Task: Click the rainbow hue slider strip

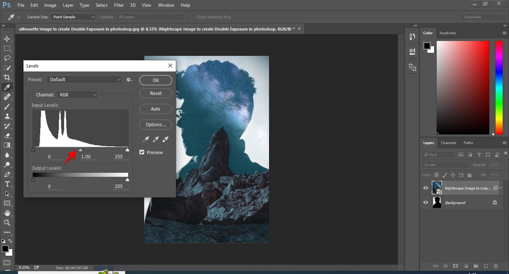Action: pos(499,88)
